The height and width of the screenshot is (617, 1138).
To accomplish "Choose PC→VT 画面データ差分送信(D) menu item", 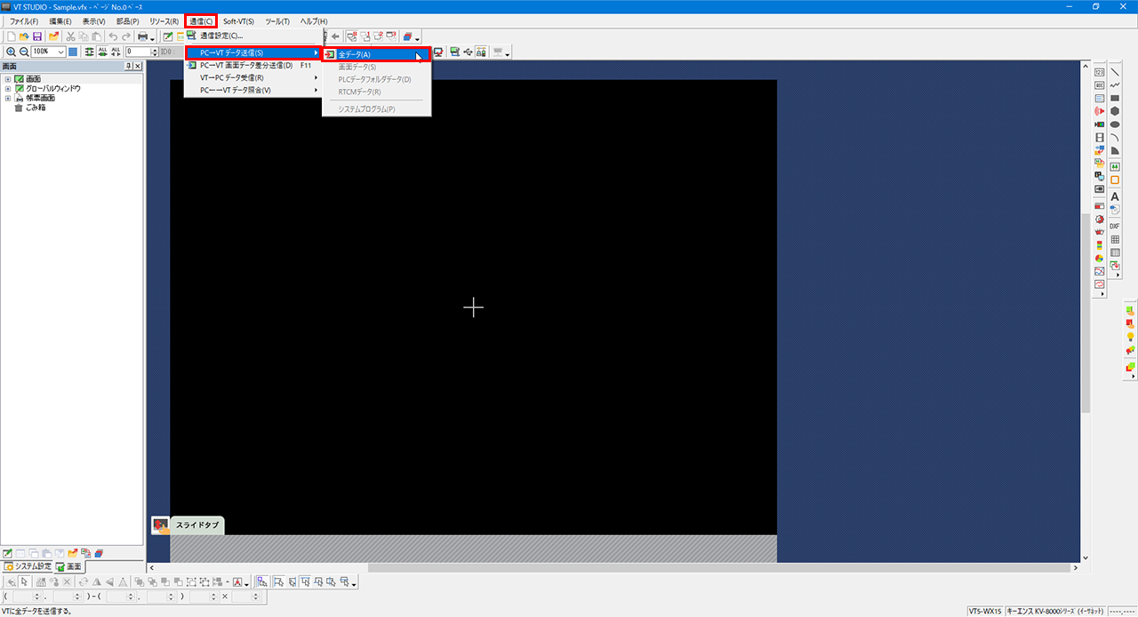I will pos(246,65).
